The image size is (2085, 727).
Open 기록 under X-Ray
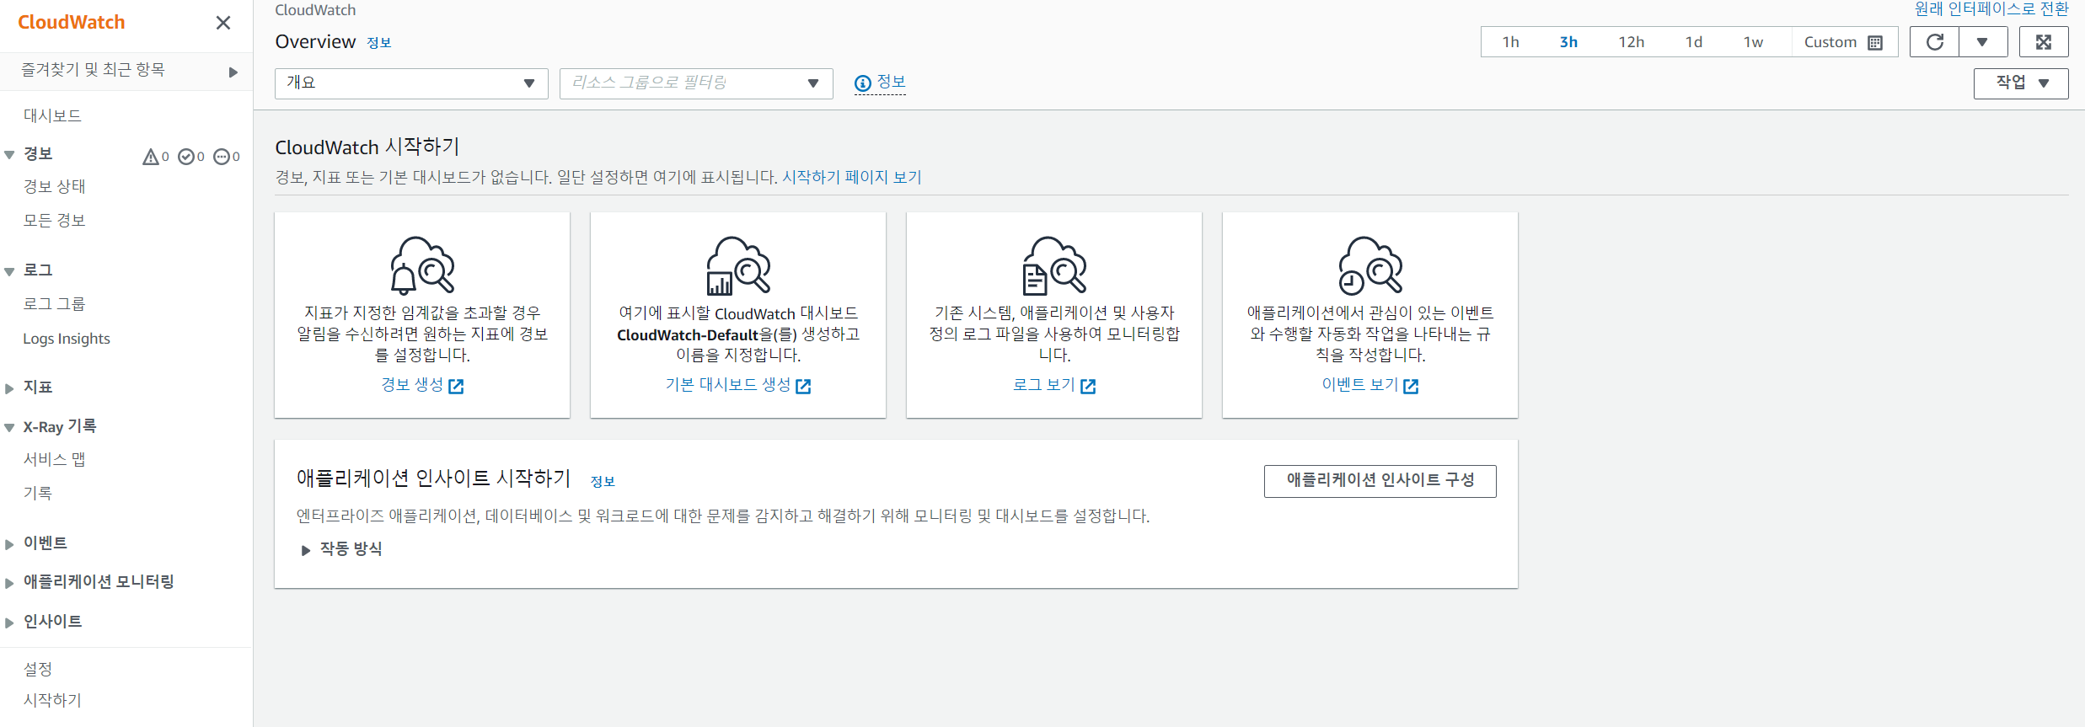(x=38, y=493)
